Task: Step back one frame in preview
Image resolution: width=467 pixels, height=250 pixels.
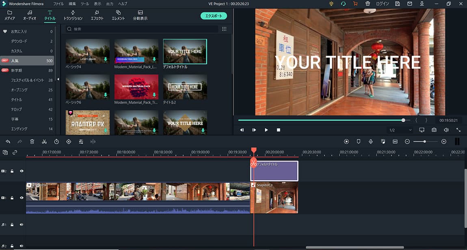Action: 242,130
